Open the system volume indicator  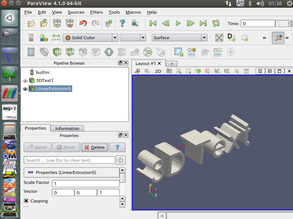pyautogui.click(x=260, y=3)
